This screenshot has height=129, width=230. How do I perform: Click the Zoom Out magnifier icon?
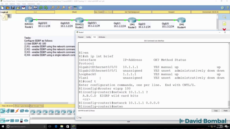click(x=63, y=8)
